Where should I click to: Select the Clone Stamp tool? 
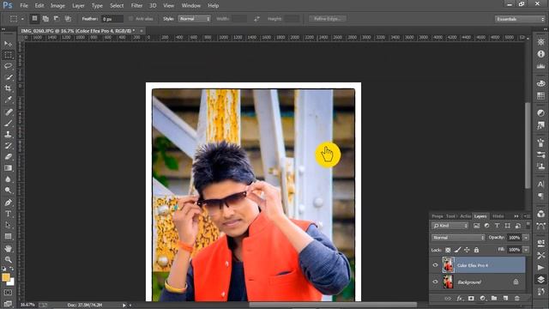tap(8, 134)
